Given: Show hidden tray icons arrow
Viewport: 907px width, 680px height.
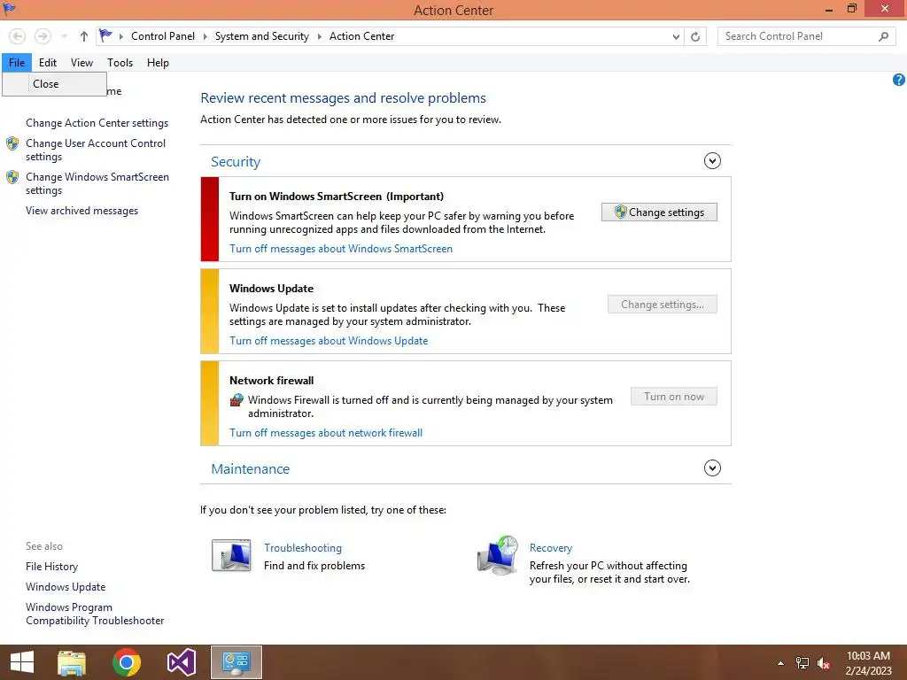Looking at the screenshot, I should point(780,663).
